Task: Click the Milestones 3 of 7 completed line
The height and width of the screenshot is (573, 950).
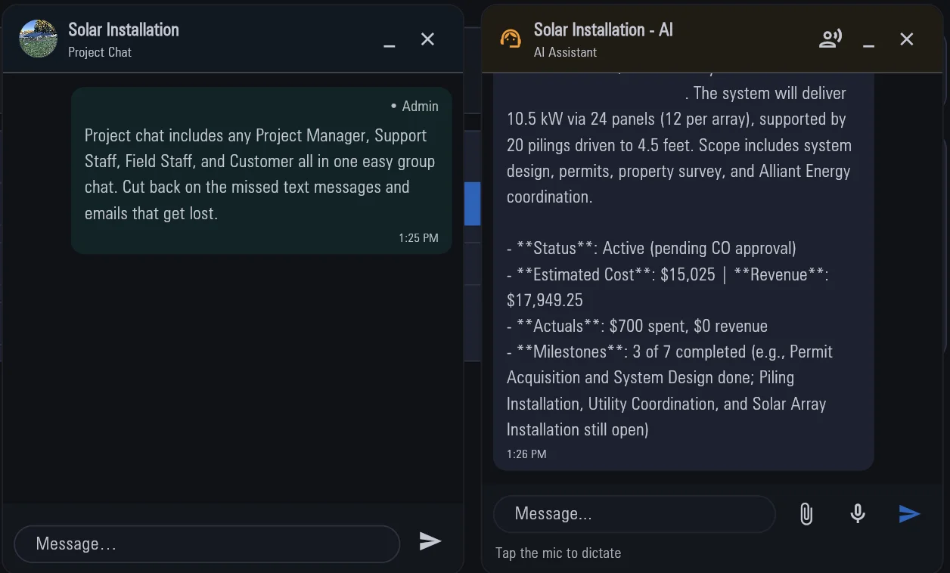Action: point(669,391)
